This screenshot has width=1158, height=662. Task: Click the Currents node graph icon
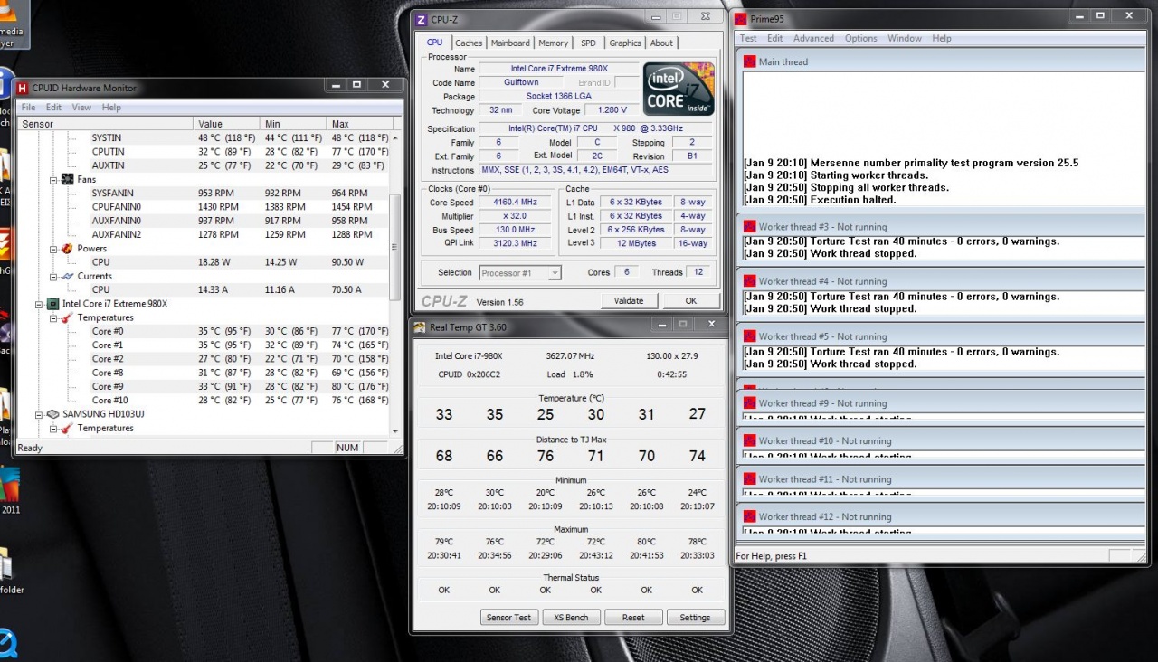[x=67, y=276]
